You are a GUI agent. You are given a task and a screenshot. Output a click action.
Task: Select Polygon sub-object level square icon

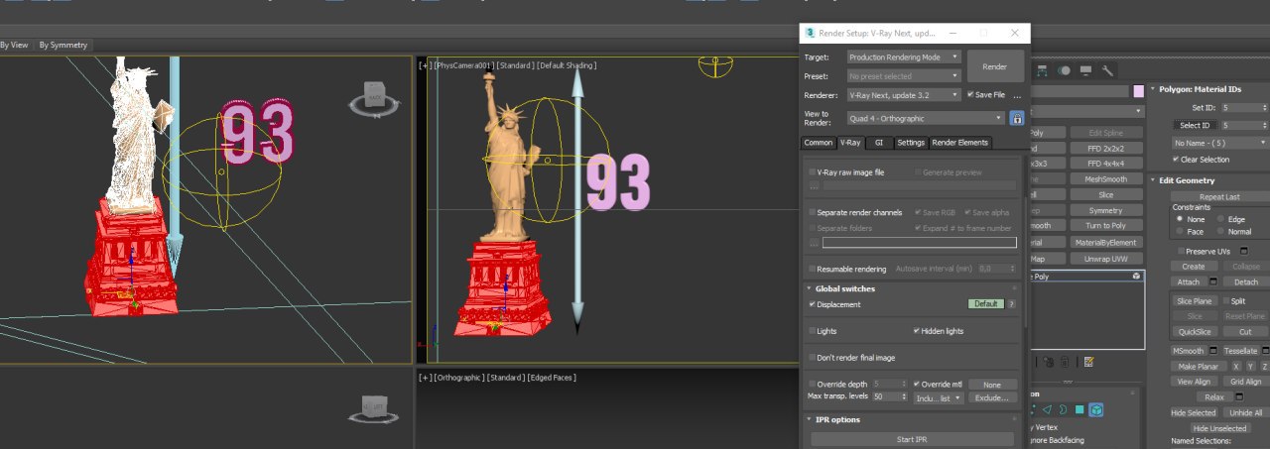tap(1079, 409)
